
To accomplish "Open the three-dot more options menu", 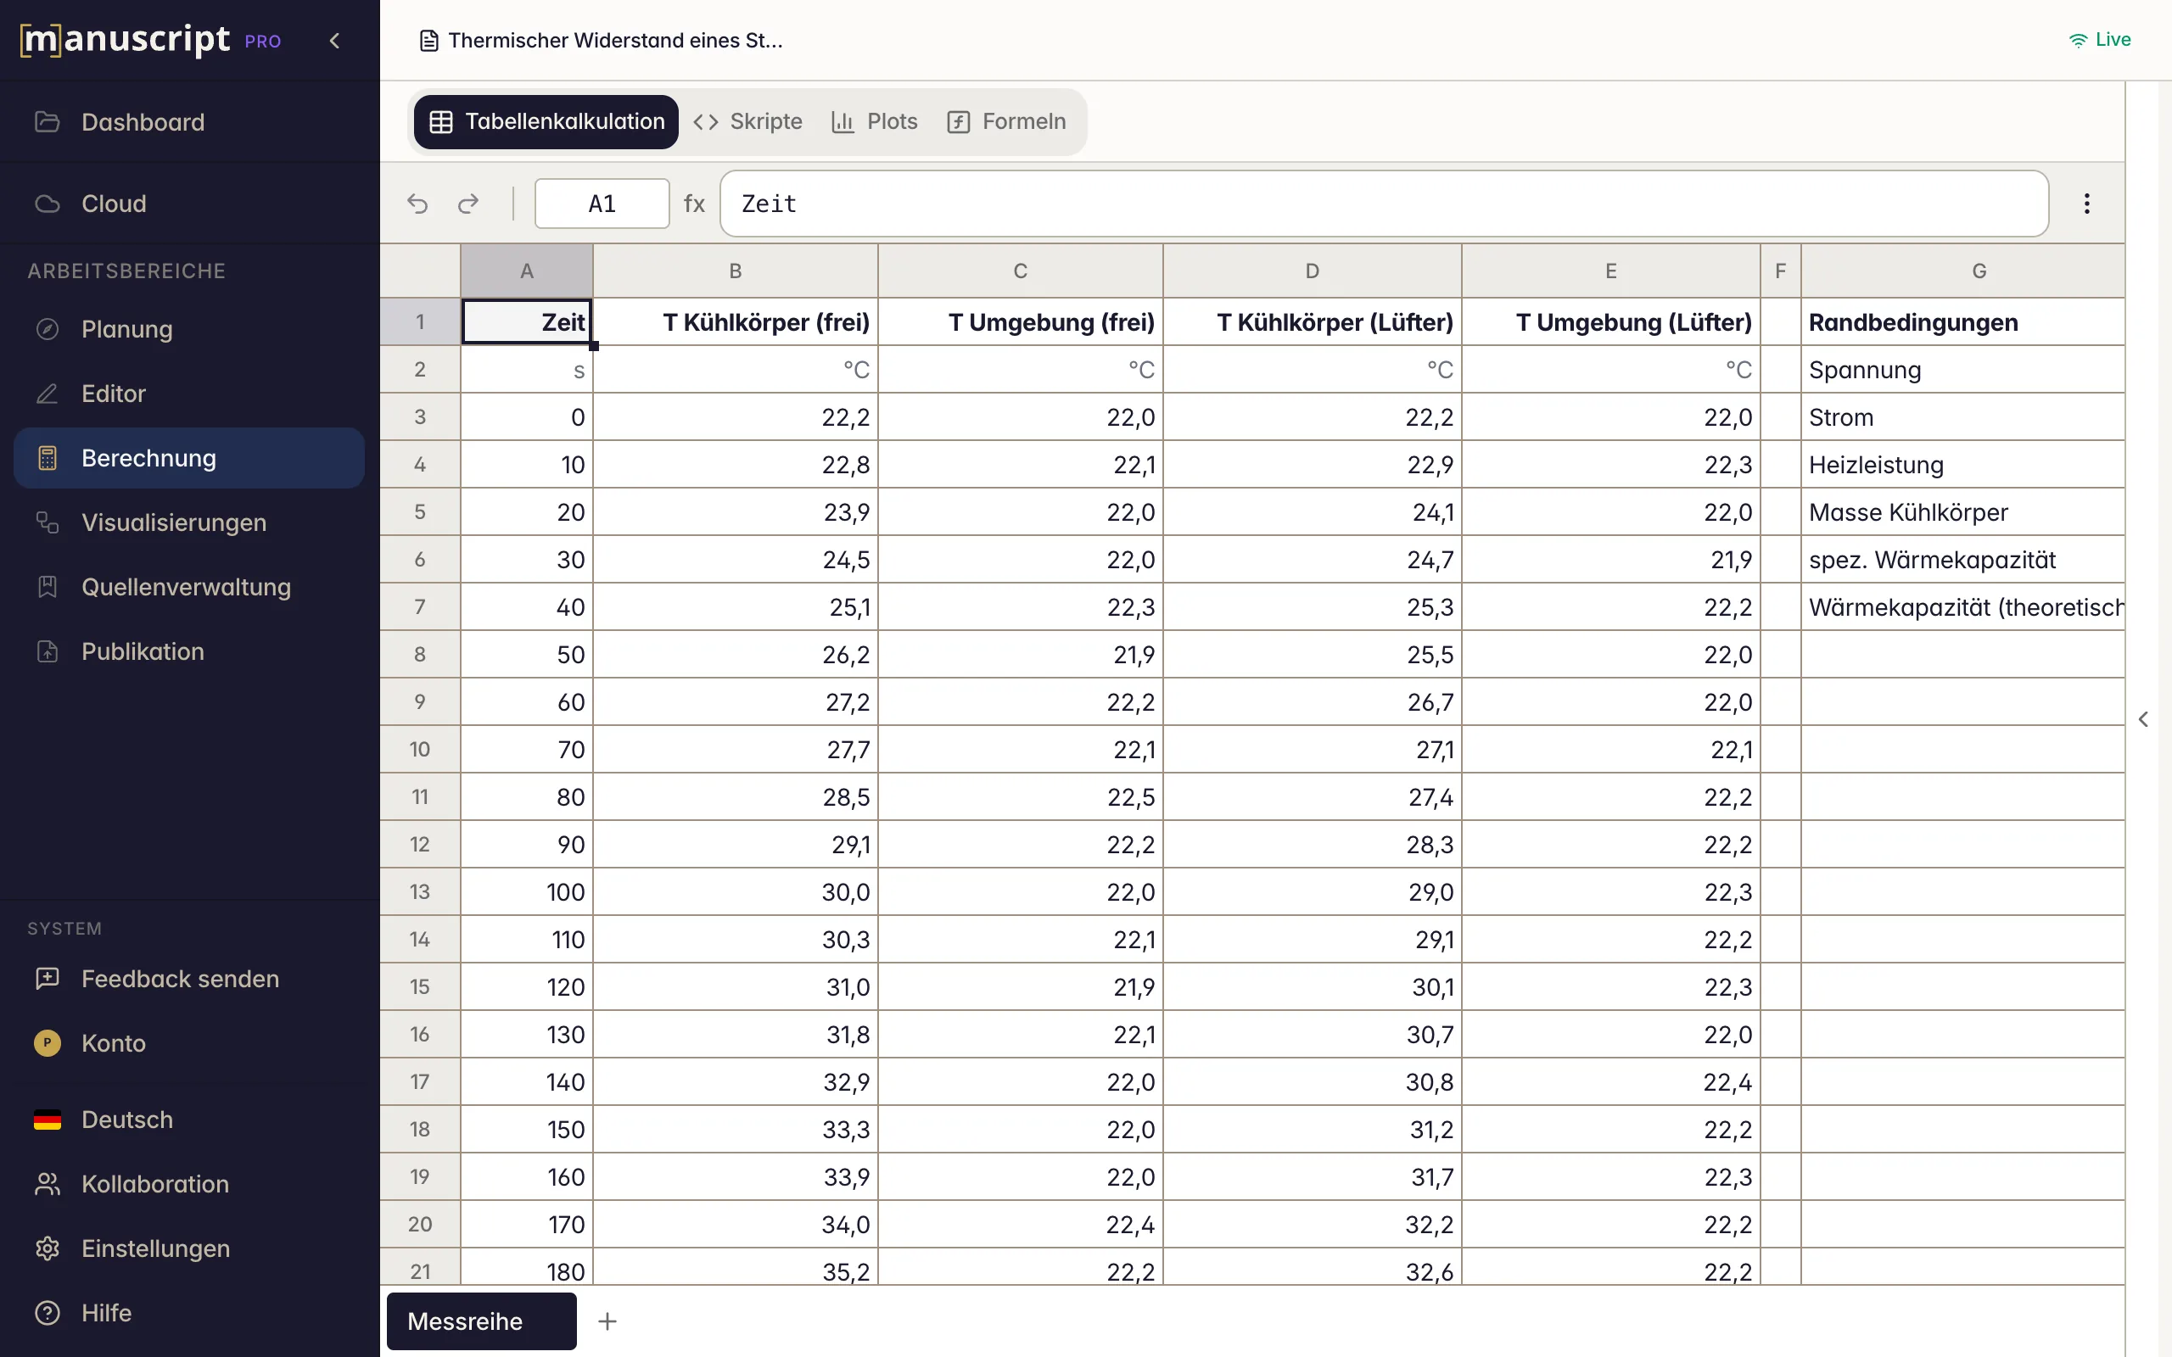I will tap(2087, 204).
